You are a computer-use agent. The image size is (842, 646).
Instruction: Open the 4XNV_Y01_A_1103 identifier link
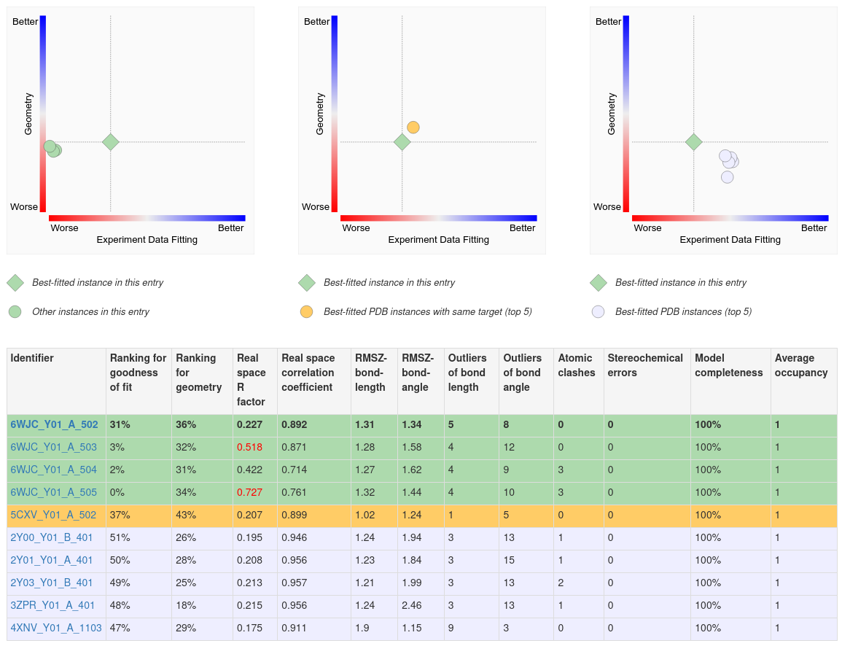56,628
